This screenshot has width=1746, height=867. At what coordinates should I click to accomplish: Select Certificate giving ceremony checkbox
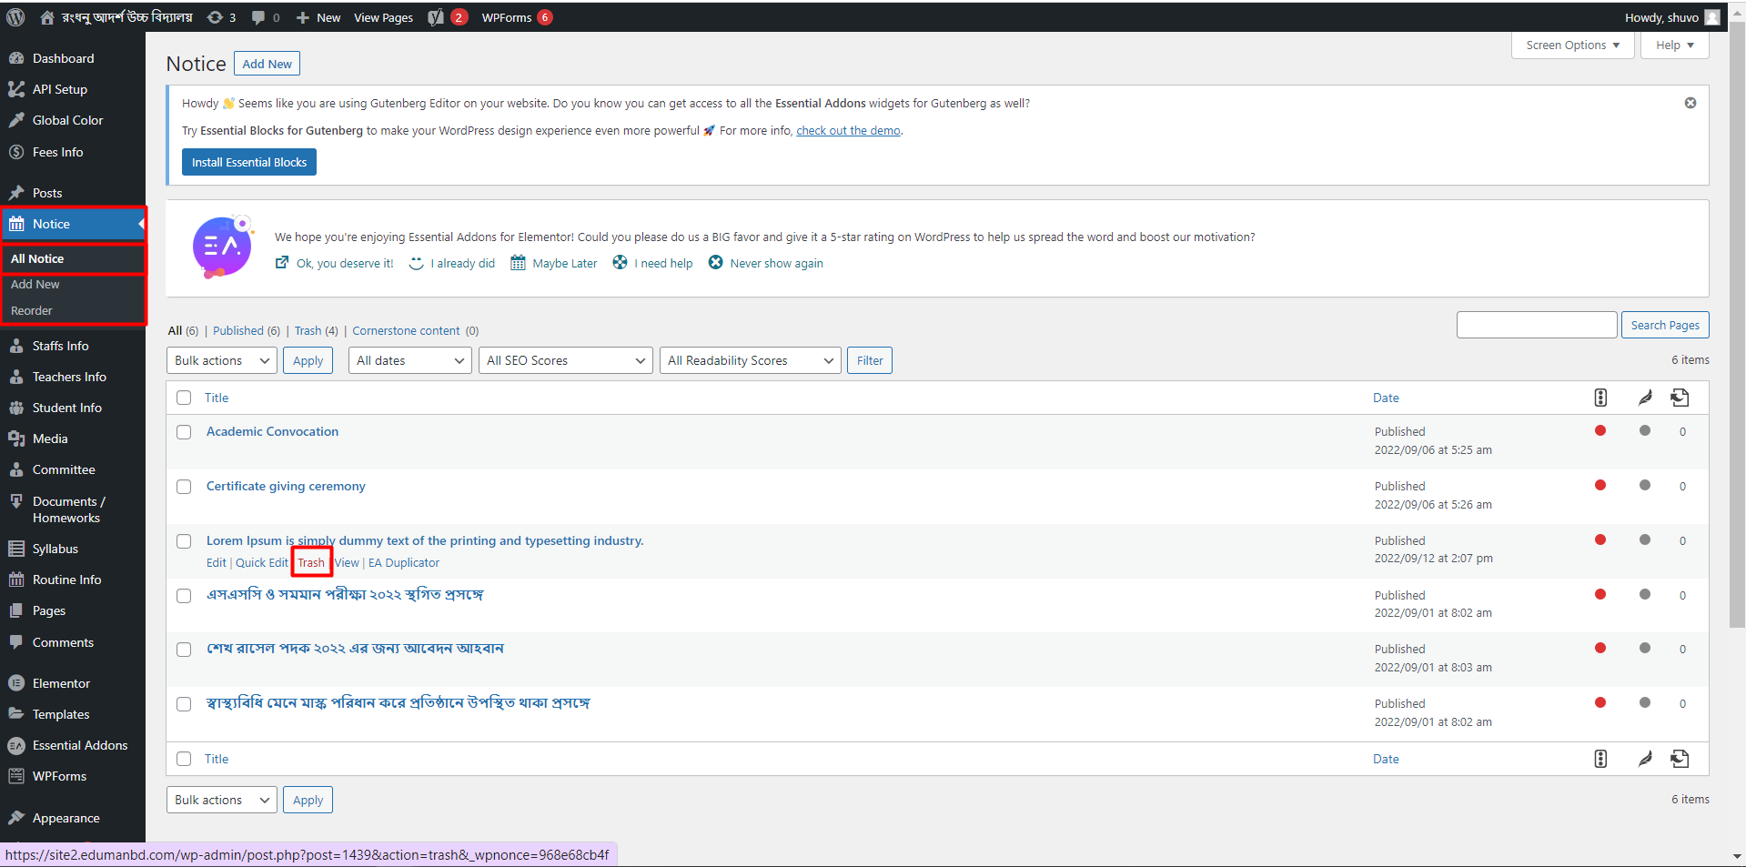click(184, 487)
